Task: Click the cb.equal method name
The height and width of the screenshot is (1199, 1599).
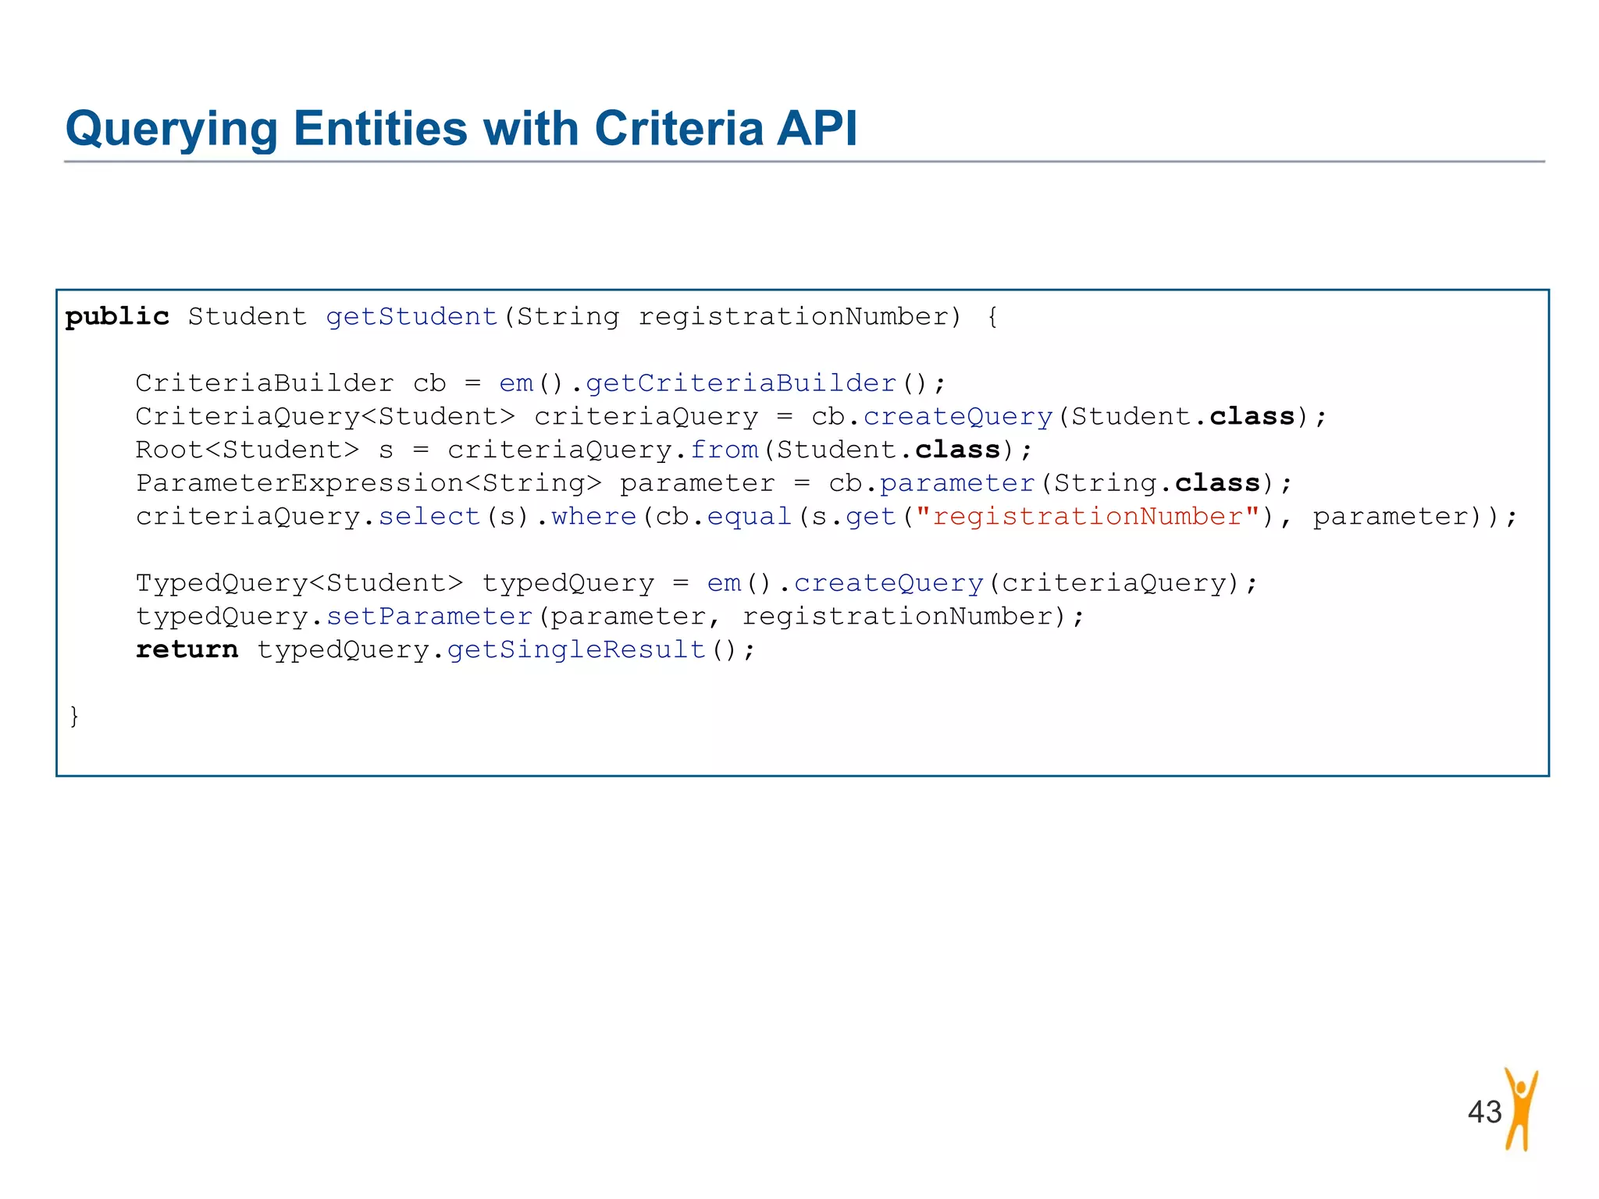Action: (749, 517)
